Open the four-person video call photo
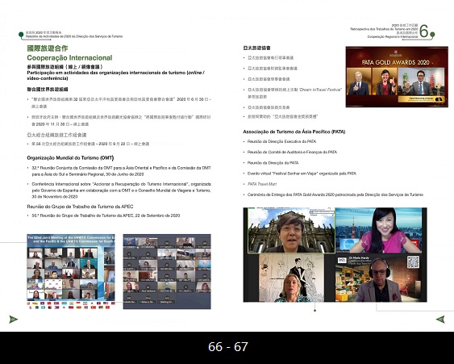 tap(335, 255)
